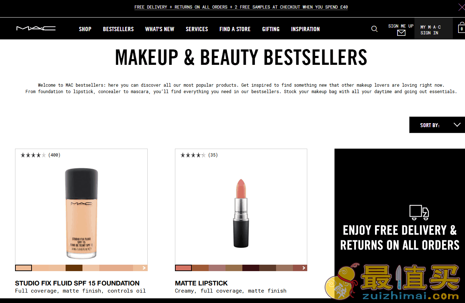Image resolution: width=465 pixels, height=303 pixels.
Task: Click the lipstick product image
Action: pyautogui.click(x=241, y=213)
